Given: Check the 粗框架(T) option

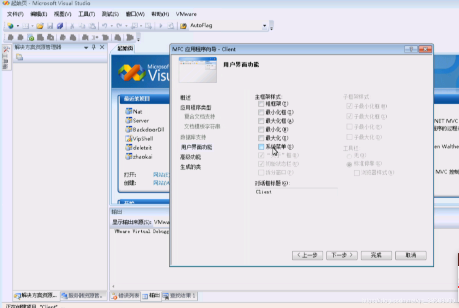Looking at the screenshot, I should [261, 104].
